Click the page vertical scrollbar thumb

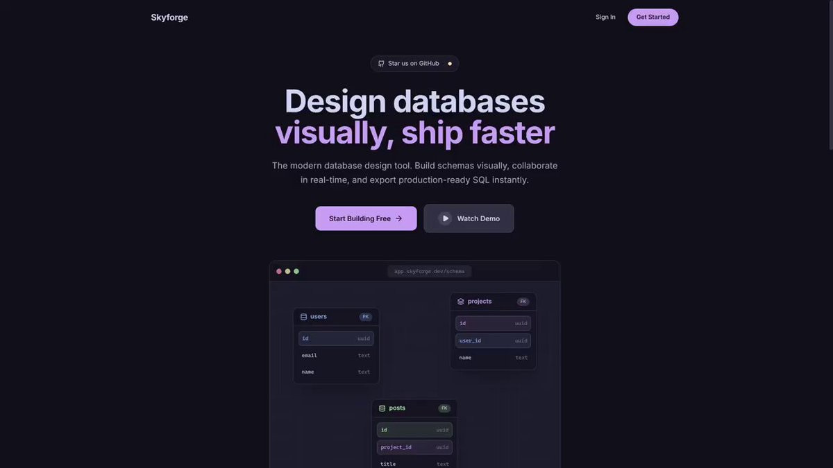click(830, 74)
